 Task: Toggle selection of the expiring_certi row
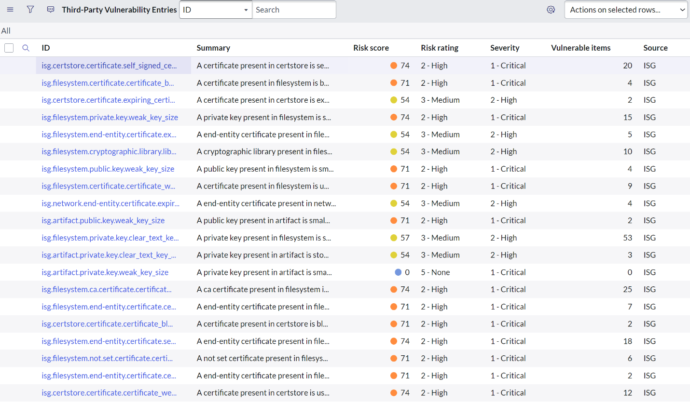pyautogui.click(x=8, y=100)
